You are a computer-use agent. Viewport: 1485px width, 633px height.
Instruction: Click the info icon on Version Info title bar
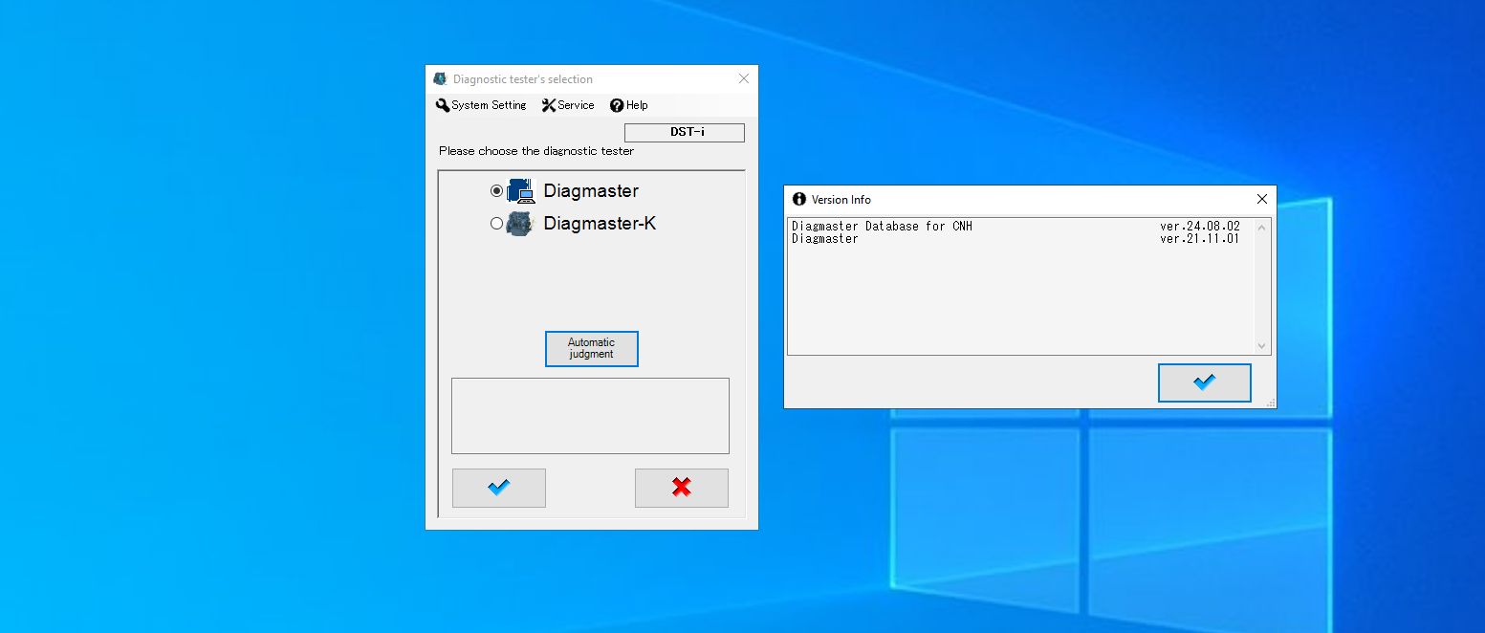coord(799,199)
